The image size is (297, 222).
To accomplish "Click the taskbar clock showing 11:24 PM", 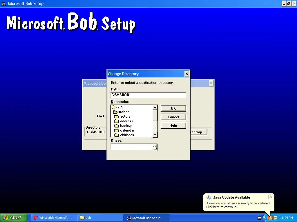I will click(x=286, y=218).
